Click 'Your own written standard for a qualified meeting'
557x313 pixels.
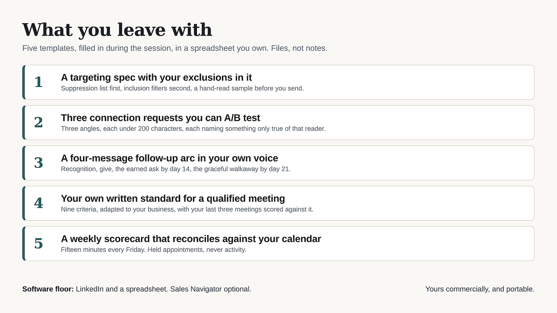(x=173, y=199)
